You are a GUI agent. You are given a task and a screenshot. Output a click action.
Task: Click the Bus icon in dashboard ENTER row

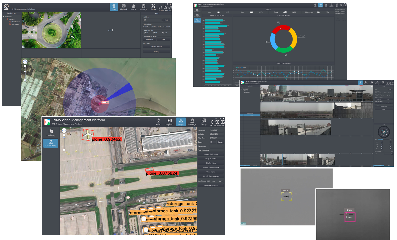tap(252, 12)
